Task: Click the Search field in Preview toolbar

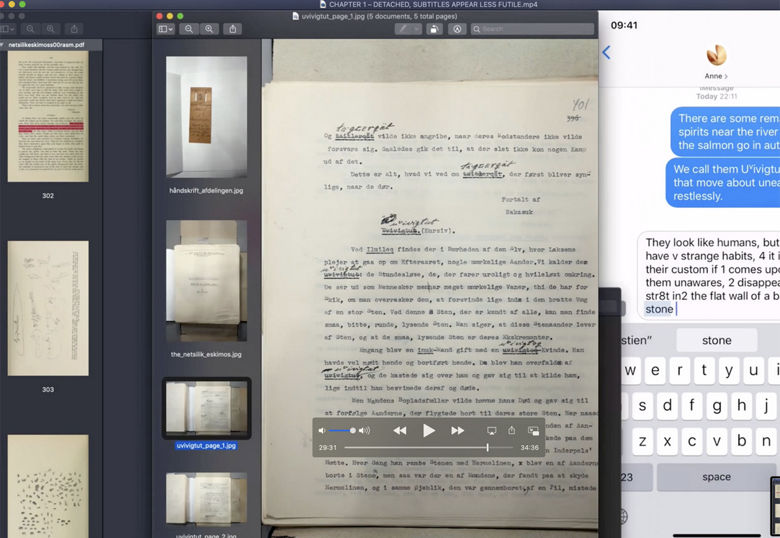Action: tap(532, 29)
